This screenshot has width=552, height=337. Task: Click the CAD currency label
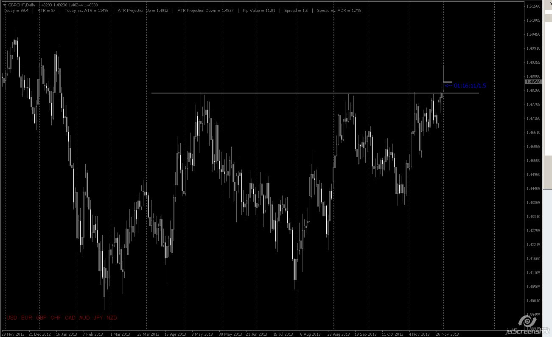(x=70, y=317)
